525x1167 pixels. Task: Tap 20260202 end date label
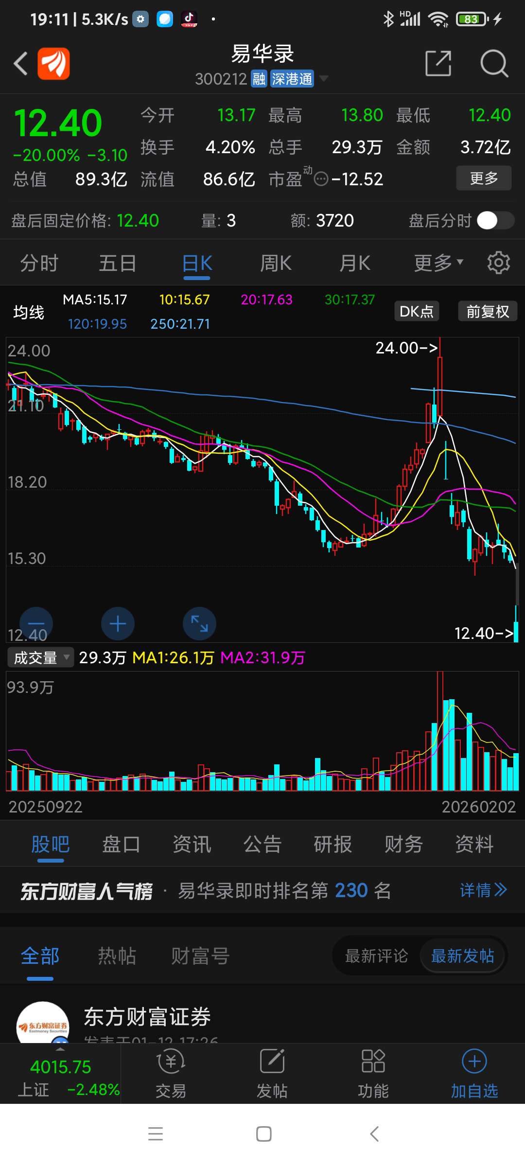pyautogui.click(x=478, y=807)
